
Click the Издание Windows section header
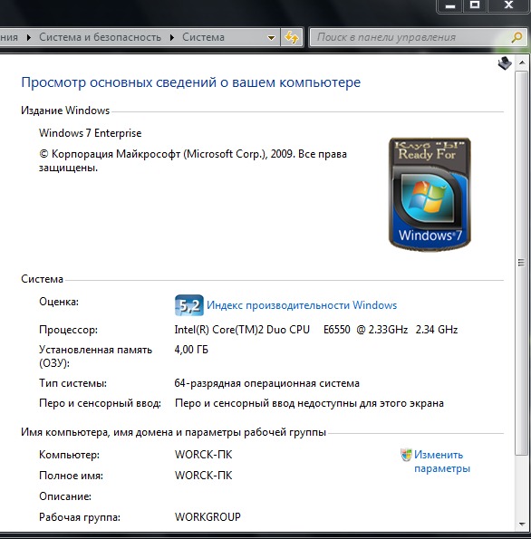click(x=65, y=111)
